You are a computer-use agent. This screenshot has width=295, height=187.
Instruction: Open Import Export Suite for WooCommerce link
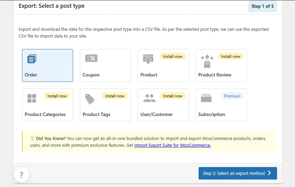pos(173,145)
